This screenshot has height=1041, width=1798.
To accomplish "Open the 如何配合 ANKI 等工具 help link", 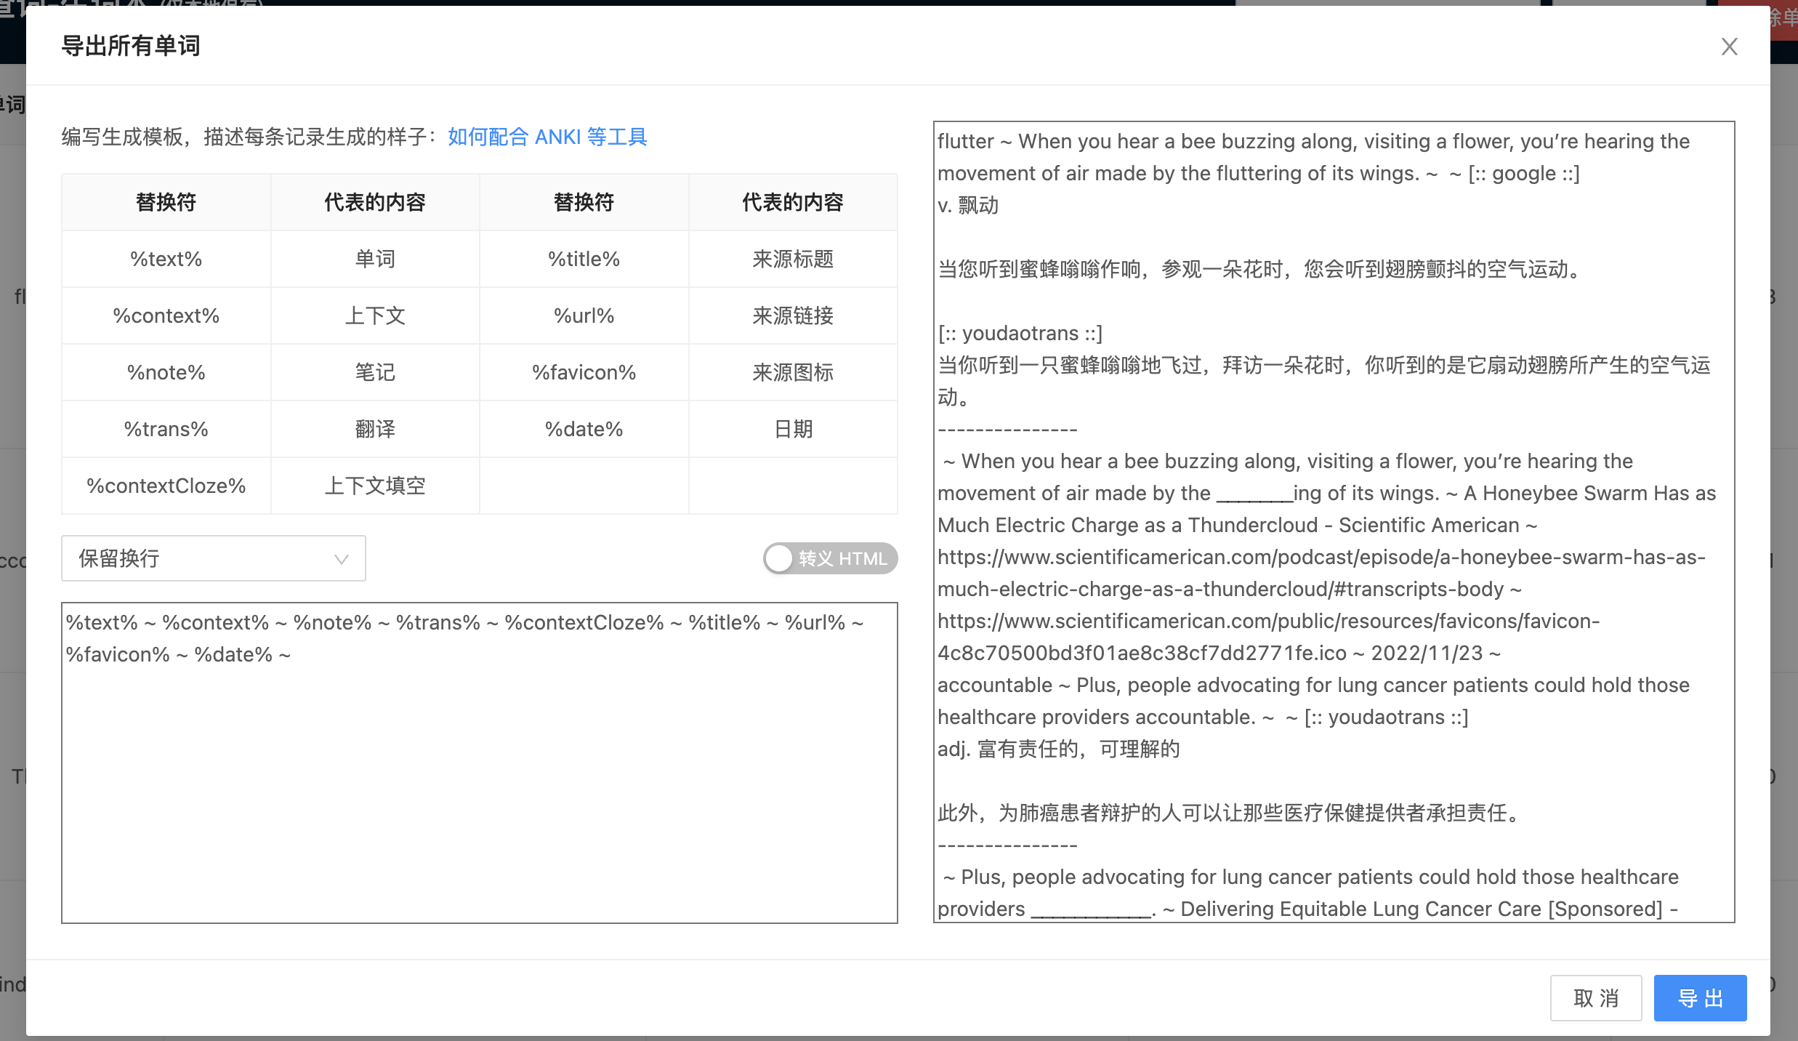I will [547, 137].
